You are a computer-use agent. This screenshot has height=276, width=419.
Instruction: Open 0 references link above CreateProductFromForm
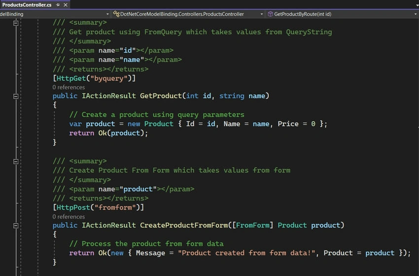point(69,217)
